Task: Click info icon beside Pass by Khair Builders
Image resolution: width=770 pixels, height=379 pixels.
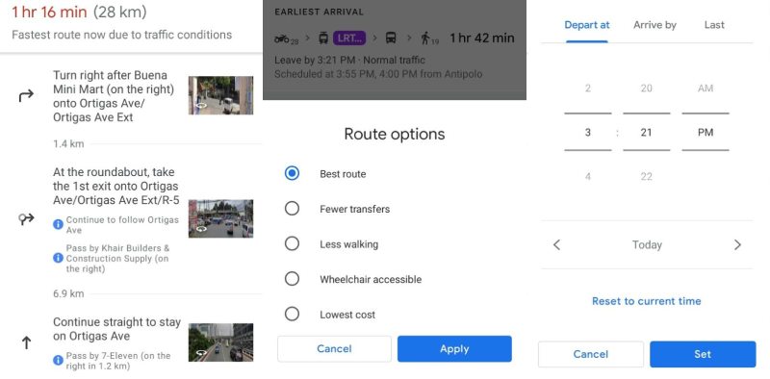Action: point(58,258)
